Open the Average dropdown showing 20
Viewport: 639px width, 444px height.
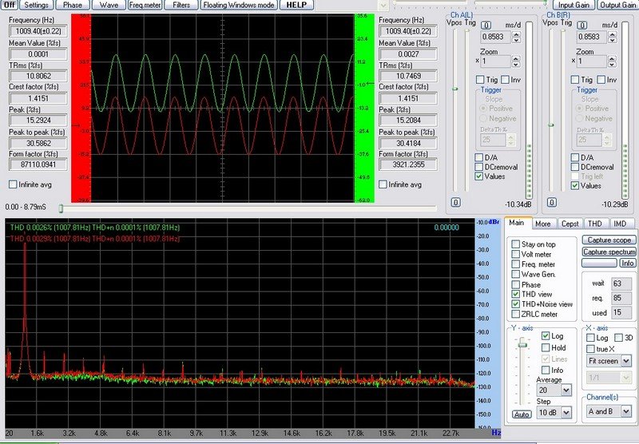coord(566,390)
